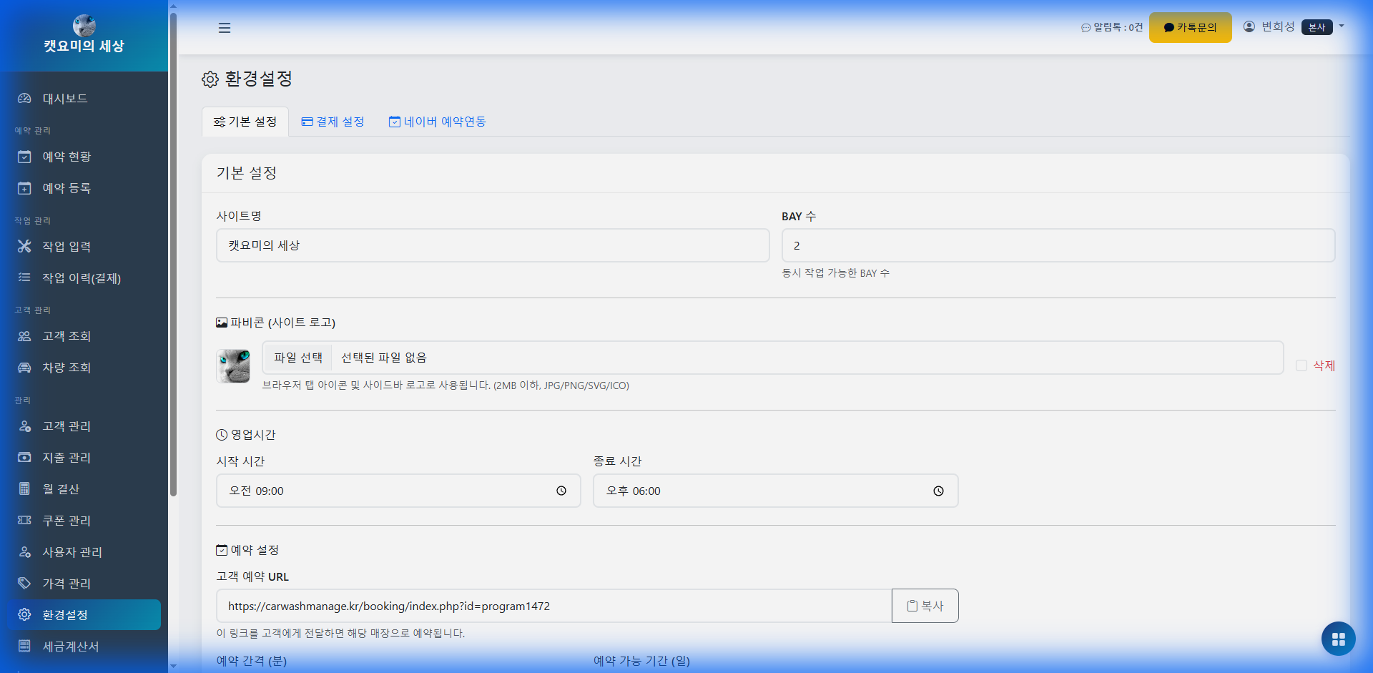Click the cat logo in sidebar header

point(84,25)
